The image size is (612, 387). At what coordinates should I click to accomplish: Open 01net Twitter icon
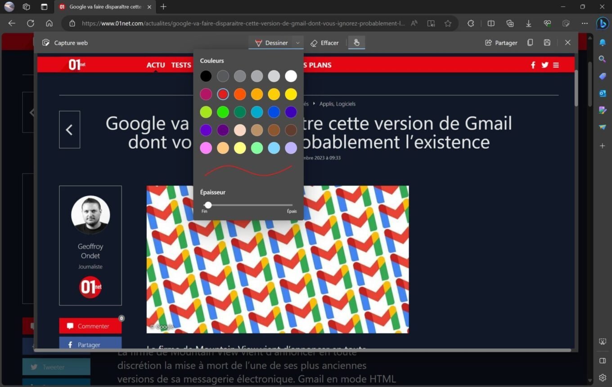pyautogui.click(x=544, y=65)
